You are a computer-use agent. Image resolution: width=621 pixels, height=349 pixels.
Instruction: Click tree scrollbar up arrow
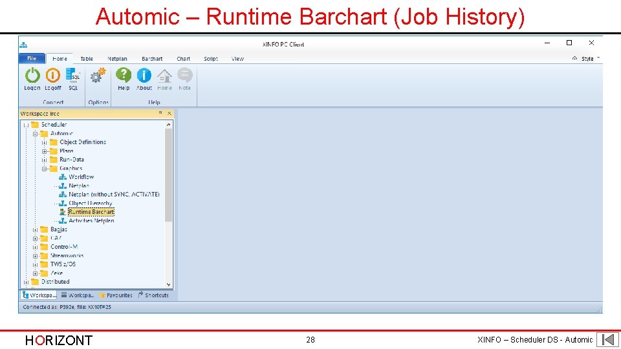(168, 125)
